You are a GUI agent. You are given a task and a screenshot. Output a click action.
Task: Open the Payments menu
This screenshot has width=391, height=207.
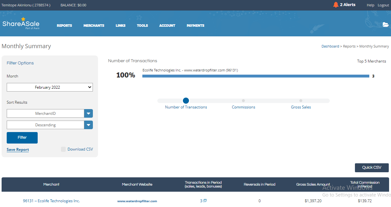[195, 26]
